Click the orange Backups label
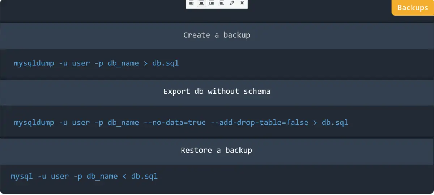434x195 pixels. tap(413, 8)
